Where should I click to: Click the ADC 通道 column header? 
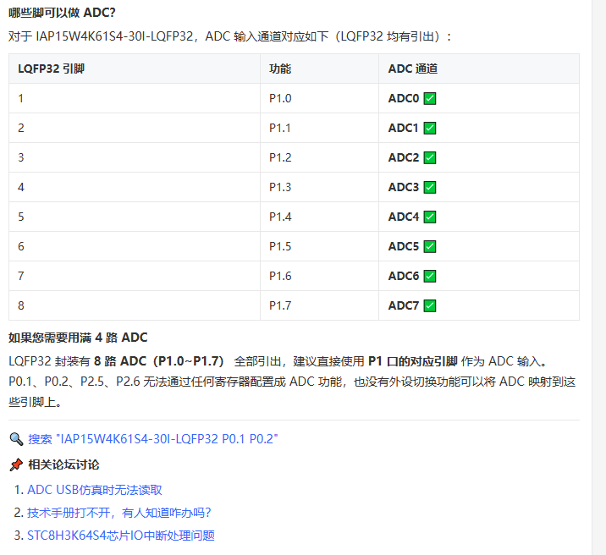[x=479, y=69]
